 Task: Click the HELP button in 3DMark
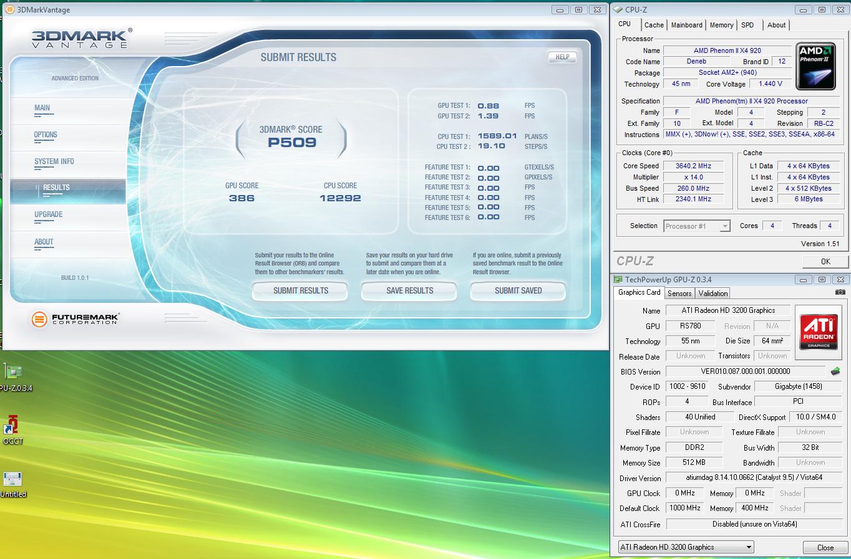562,57
